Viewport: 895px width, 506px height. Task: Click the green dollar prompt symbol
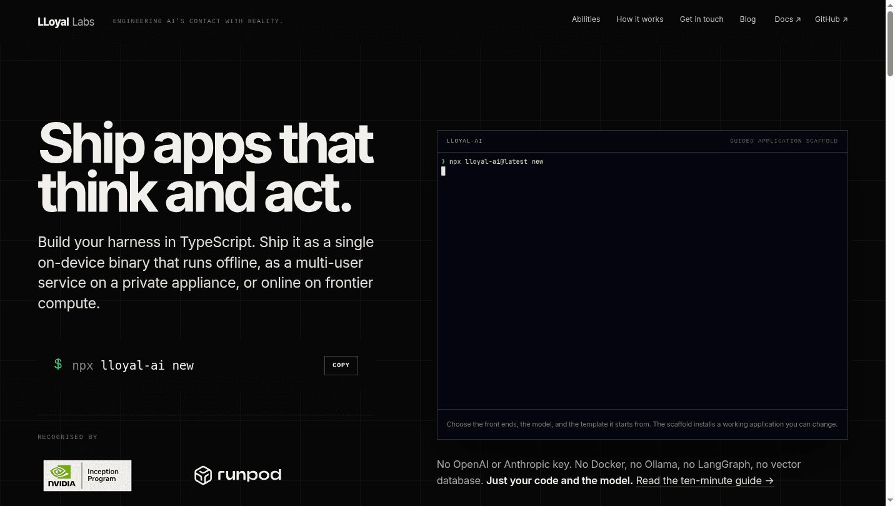click(x=57, y=365)
